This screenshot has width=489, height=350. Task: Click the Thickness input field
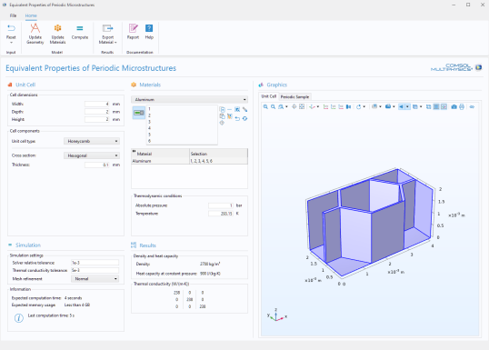[97, 165]
